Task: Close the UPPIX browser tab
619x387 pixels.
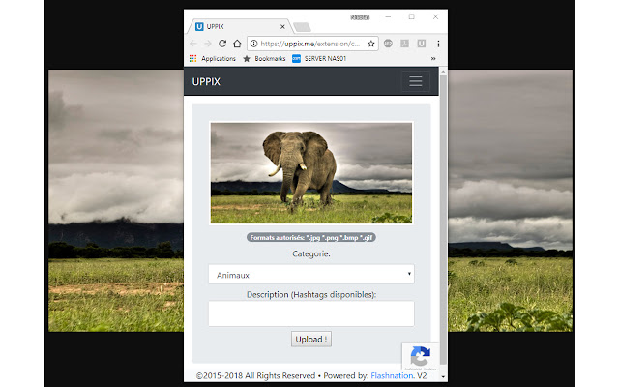Action: (x=282, y=26)
